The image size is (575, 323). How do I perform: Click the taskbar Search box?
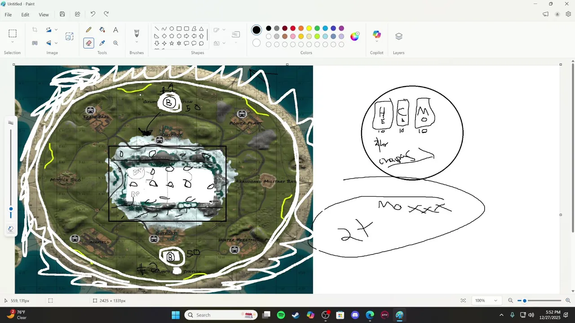tap(221, 315)
